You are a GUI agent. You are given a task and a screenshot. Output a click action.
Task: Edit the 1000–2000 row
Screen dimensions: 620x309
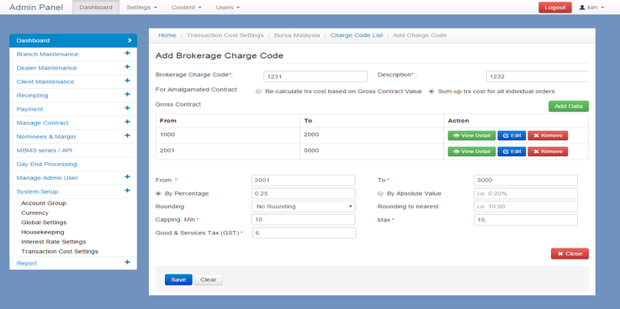click(x=511, y=136)
